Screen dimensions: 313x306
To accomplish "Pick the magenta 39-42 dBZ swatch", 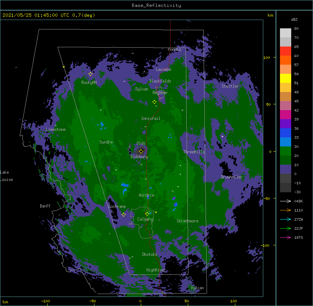I will point(285,114).
